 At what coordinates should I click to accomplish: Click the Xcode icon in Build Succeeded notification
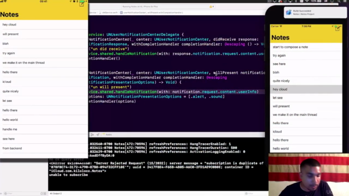tap(288, 13)
